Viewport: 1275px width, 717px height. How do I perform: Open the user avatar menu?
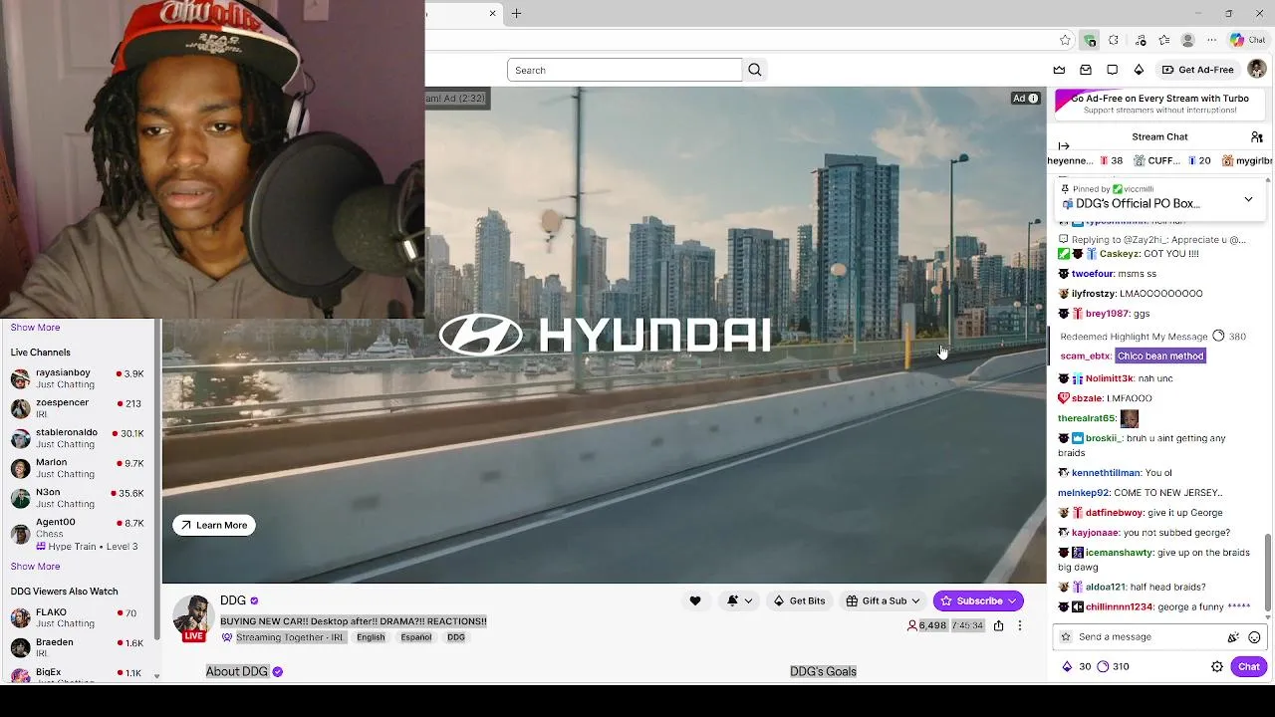pos(1257,70)
